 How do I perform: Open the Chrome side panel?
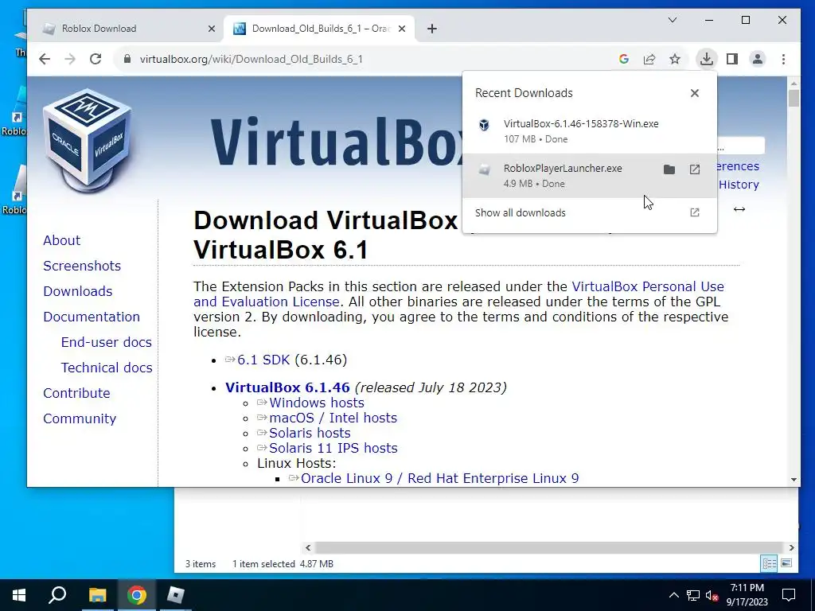pyautogui.click(x=732, y=59)
